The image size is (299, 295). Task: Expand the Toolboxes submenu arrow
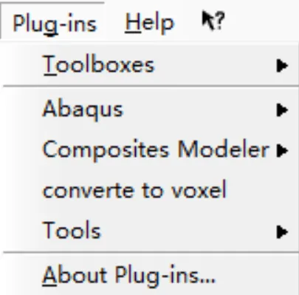click(x=282, y=66)
